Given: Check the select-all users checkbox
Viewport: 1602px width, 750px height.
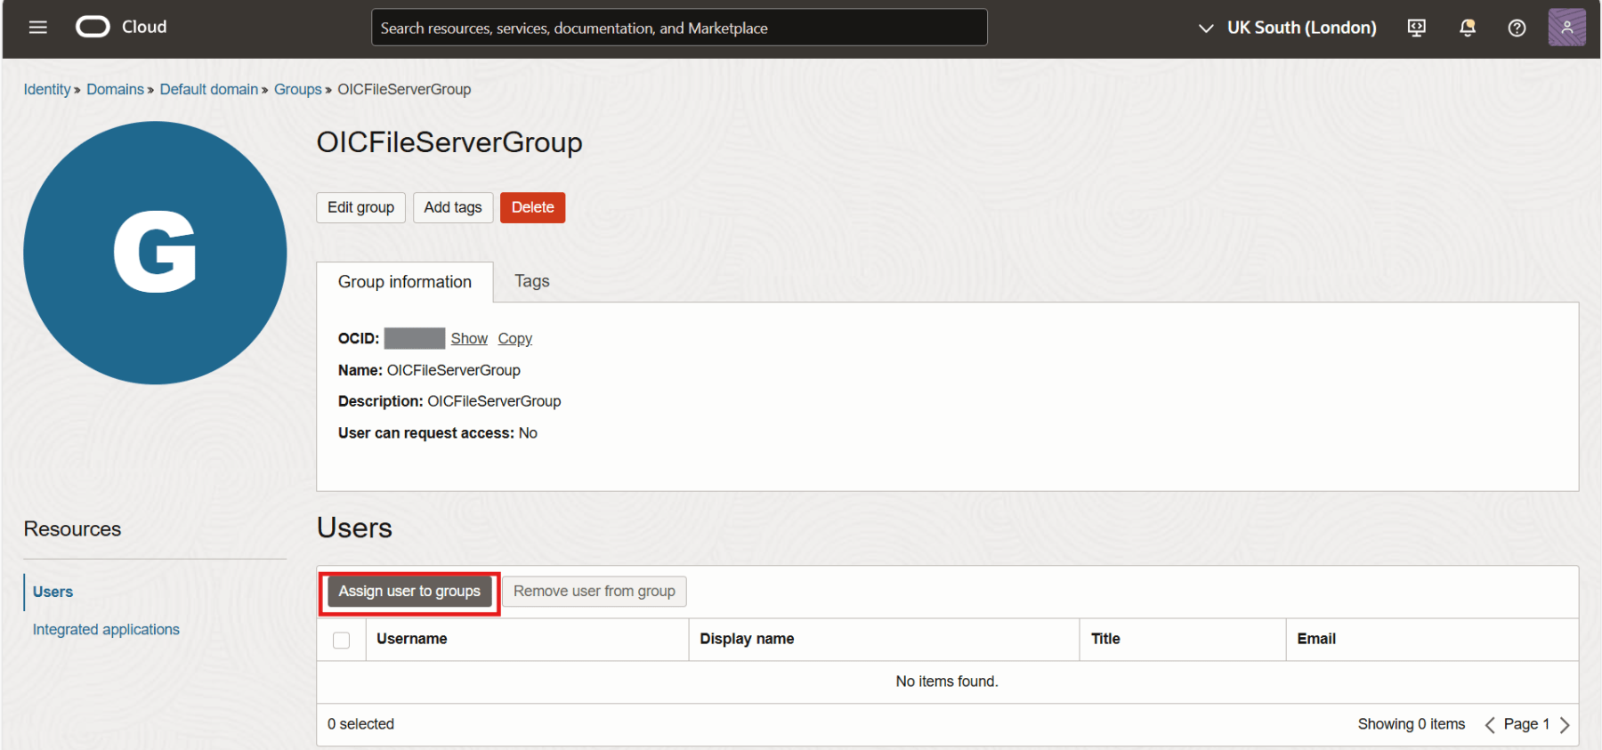Looking at the screenshot, I should pos(341,641).
